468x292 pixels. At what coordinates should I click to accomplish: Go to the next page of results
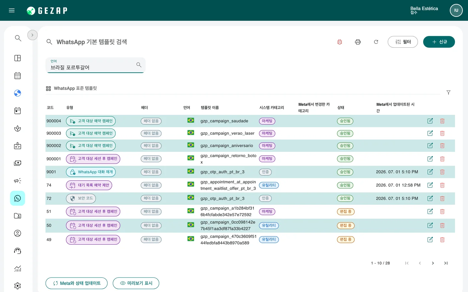click(x=433, y=263)
